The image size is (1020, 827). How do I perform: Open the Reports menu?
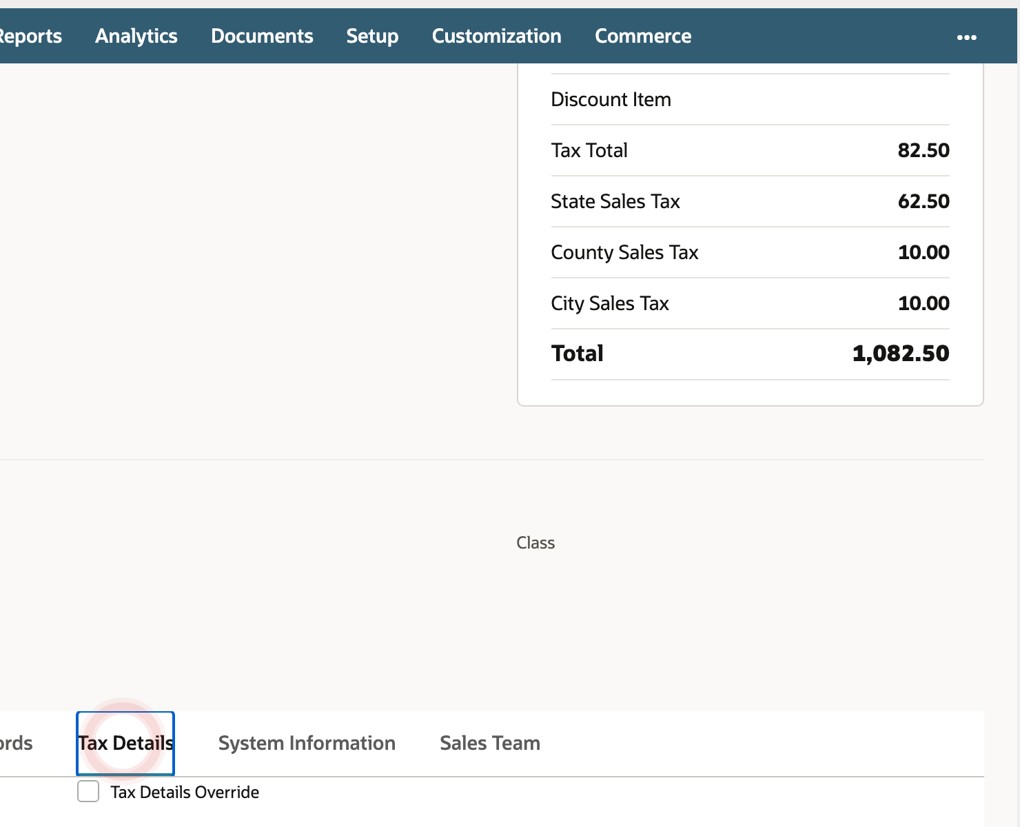click(30, 36)
